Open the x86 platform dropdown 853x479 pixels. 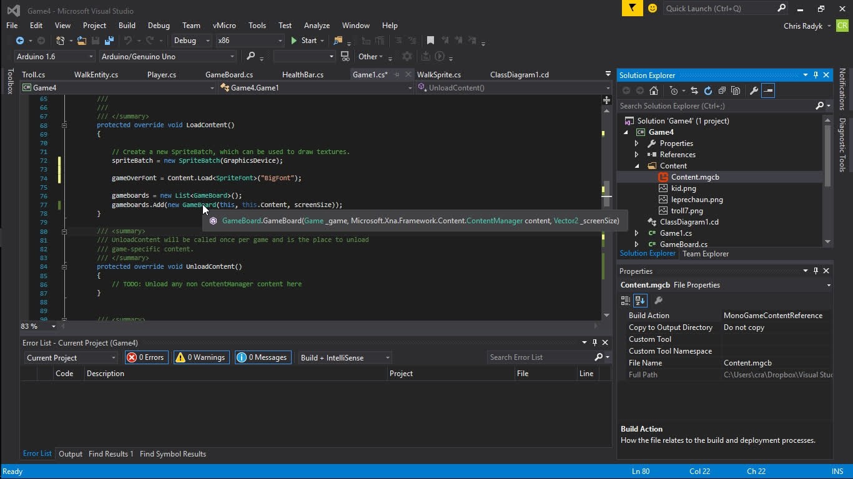(x=250, y=41)
